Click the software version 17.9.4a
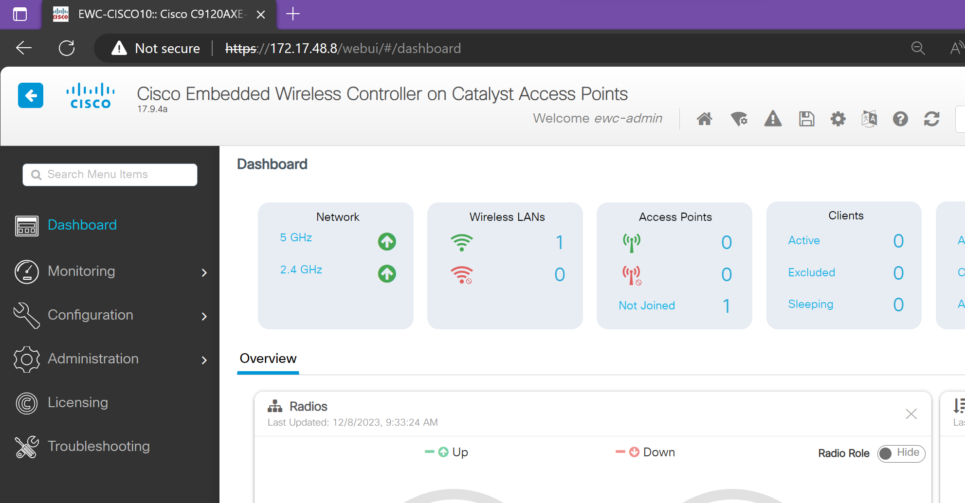 pos(152,109)
